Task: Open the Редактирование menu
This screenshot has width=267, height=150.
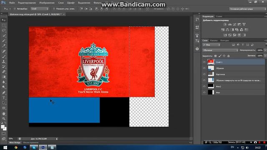Action: (x=27, y=3)
